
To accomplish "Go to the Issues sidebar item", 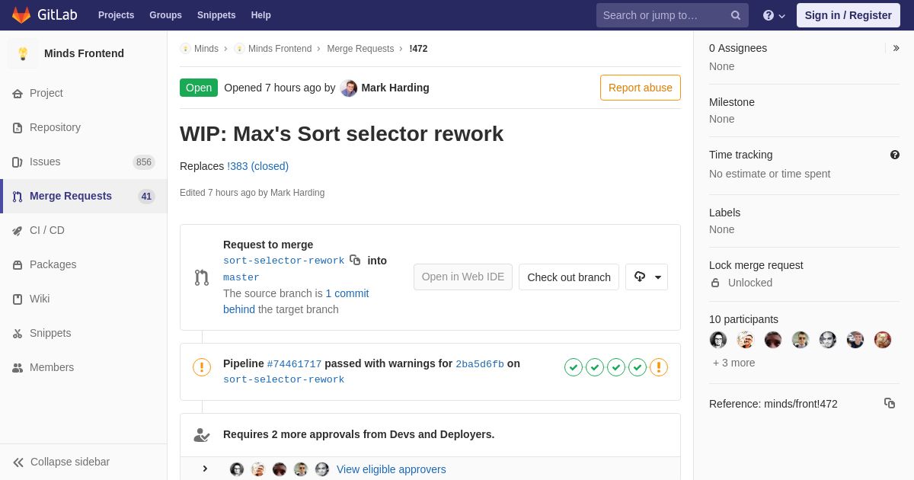I will [x=84, y=162].
